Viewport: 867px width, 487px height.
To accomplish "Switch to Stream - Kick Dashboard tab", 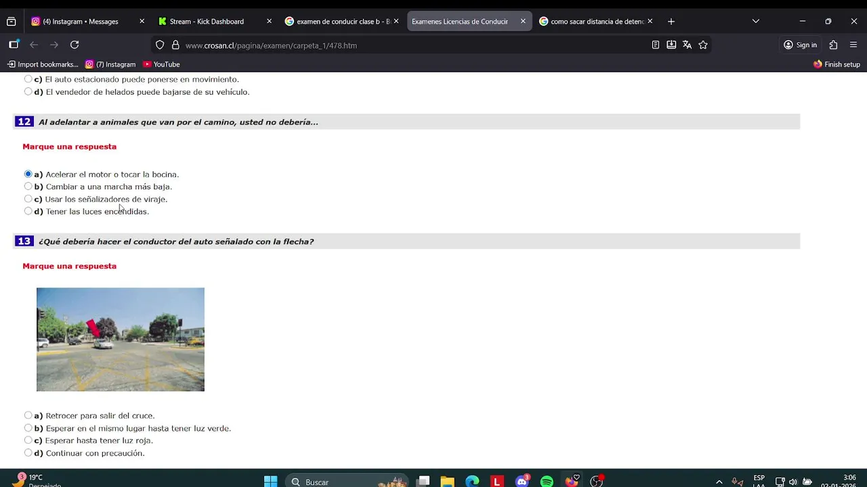I will (x=215, y=22).
